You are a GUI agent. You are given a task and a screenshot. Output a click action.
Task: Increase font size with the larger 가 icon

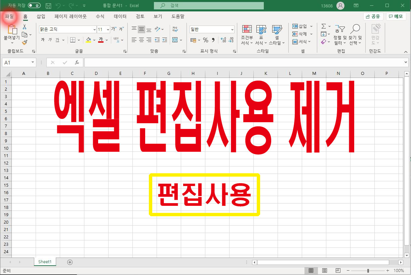(x=114, y=29)
